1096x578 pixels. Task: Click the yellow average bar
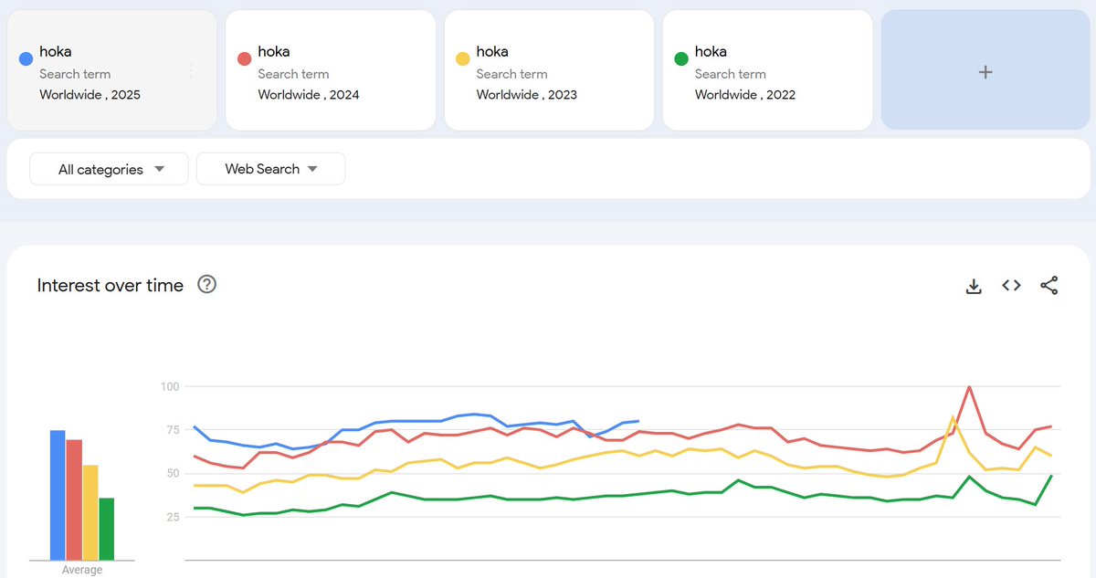point(90,512)
